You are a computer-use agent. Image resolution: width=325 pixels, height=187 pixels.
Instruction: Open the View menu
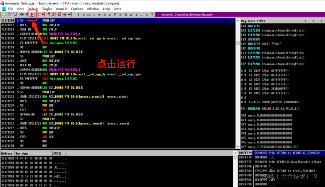click(20, 9)
